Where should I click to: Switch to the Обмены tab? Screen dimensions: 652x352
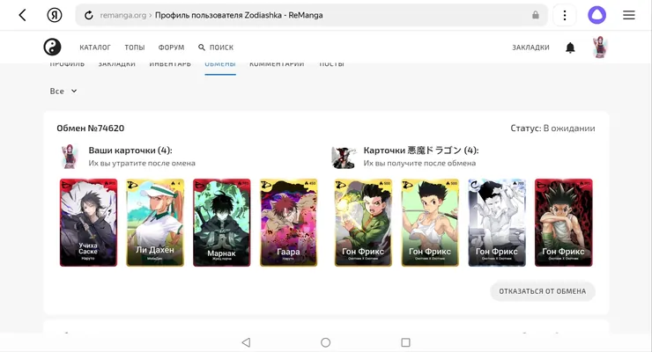click(220, 66)
